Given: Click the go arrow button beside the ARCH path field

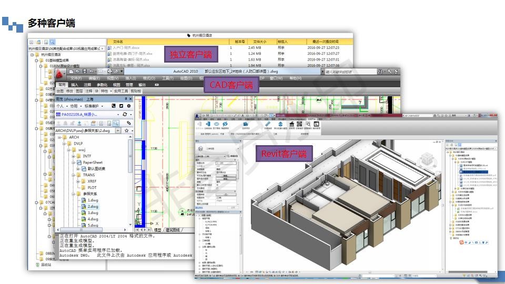Looking at the screenshot, I should click(118, 131).
